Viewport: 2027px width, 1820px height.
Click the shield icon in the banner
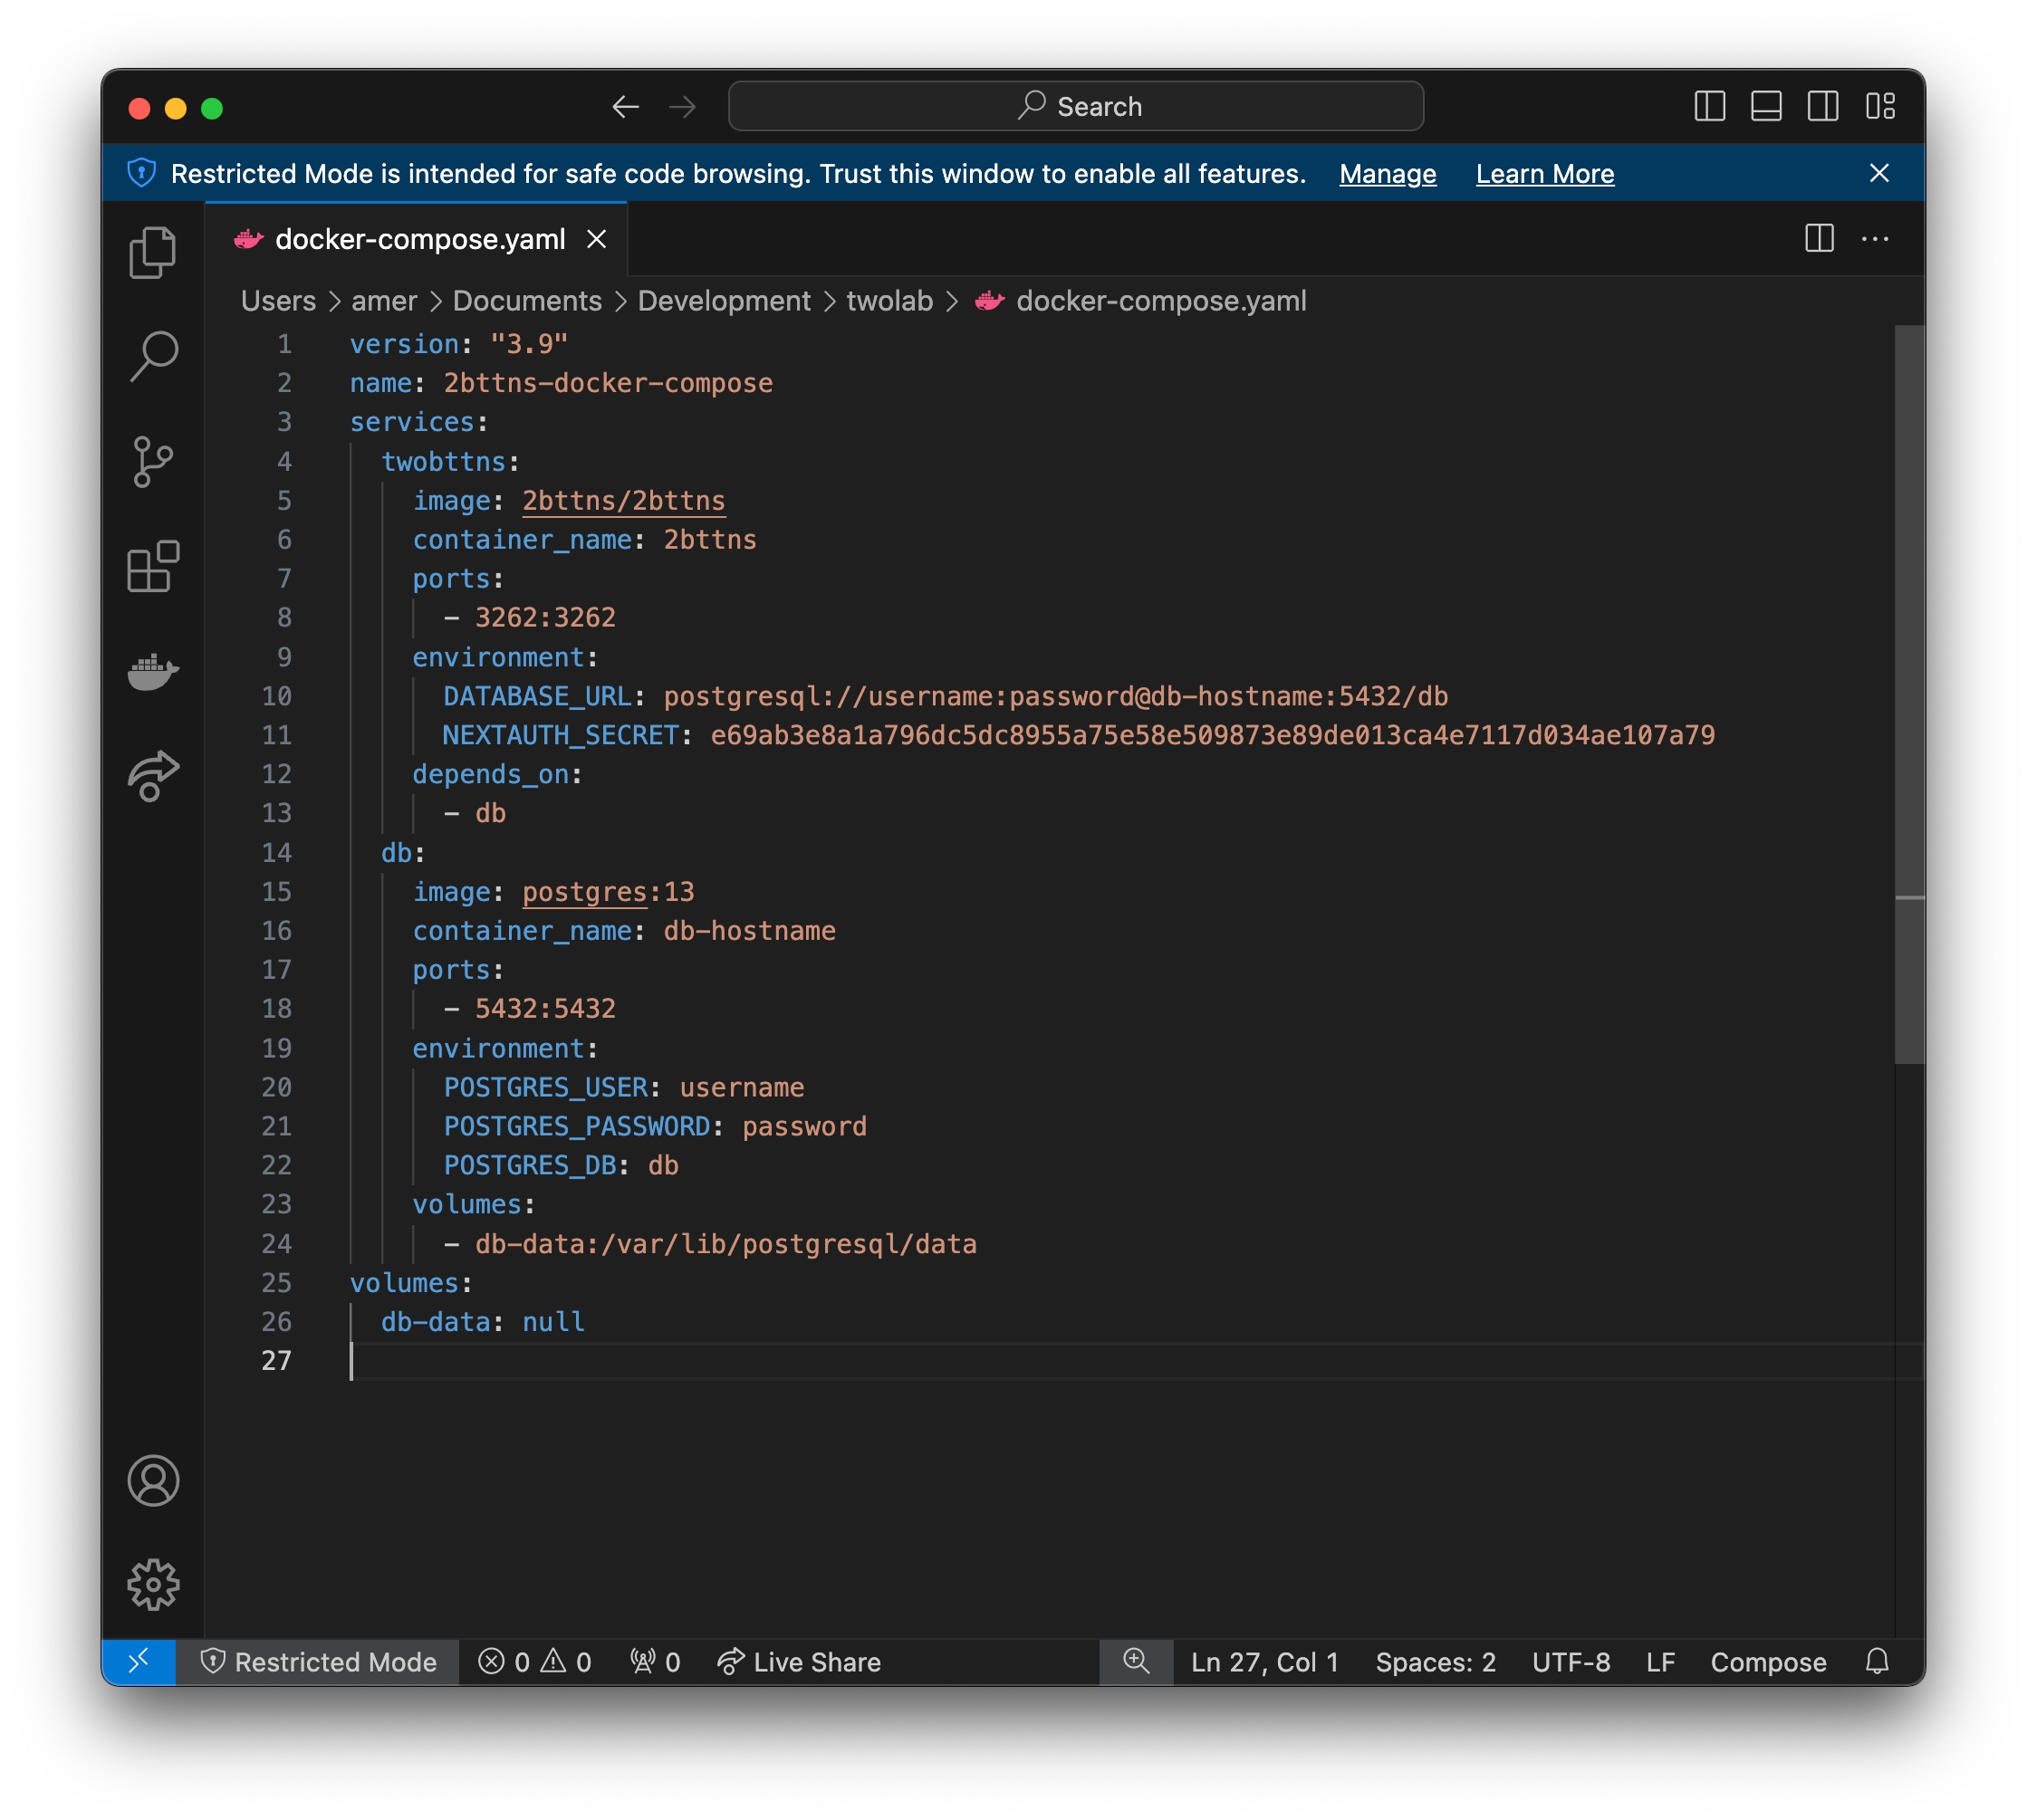click(142, 173)
